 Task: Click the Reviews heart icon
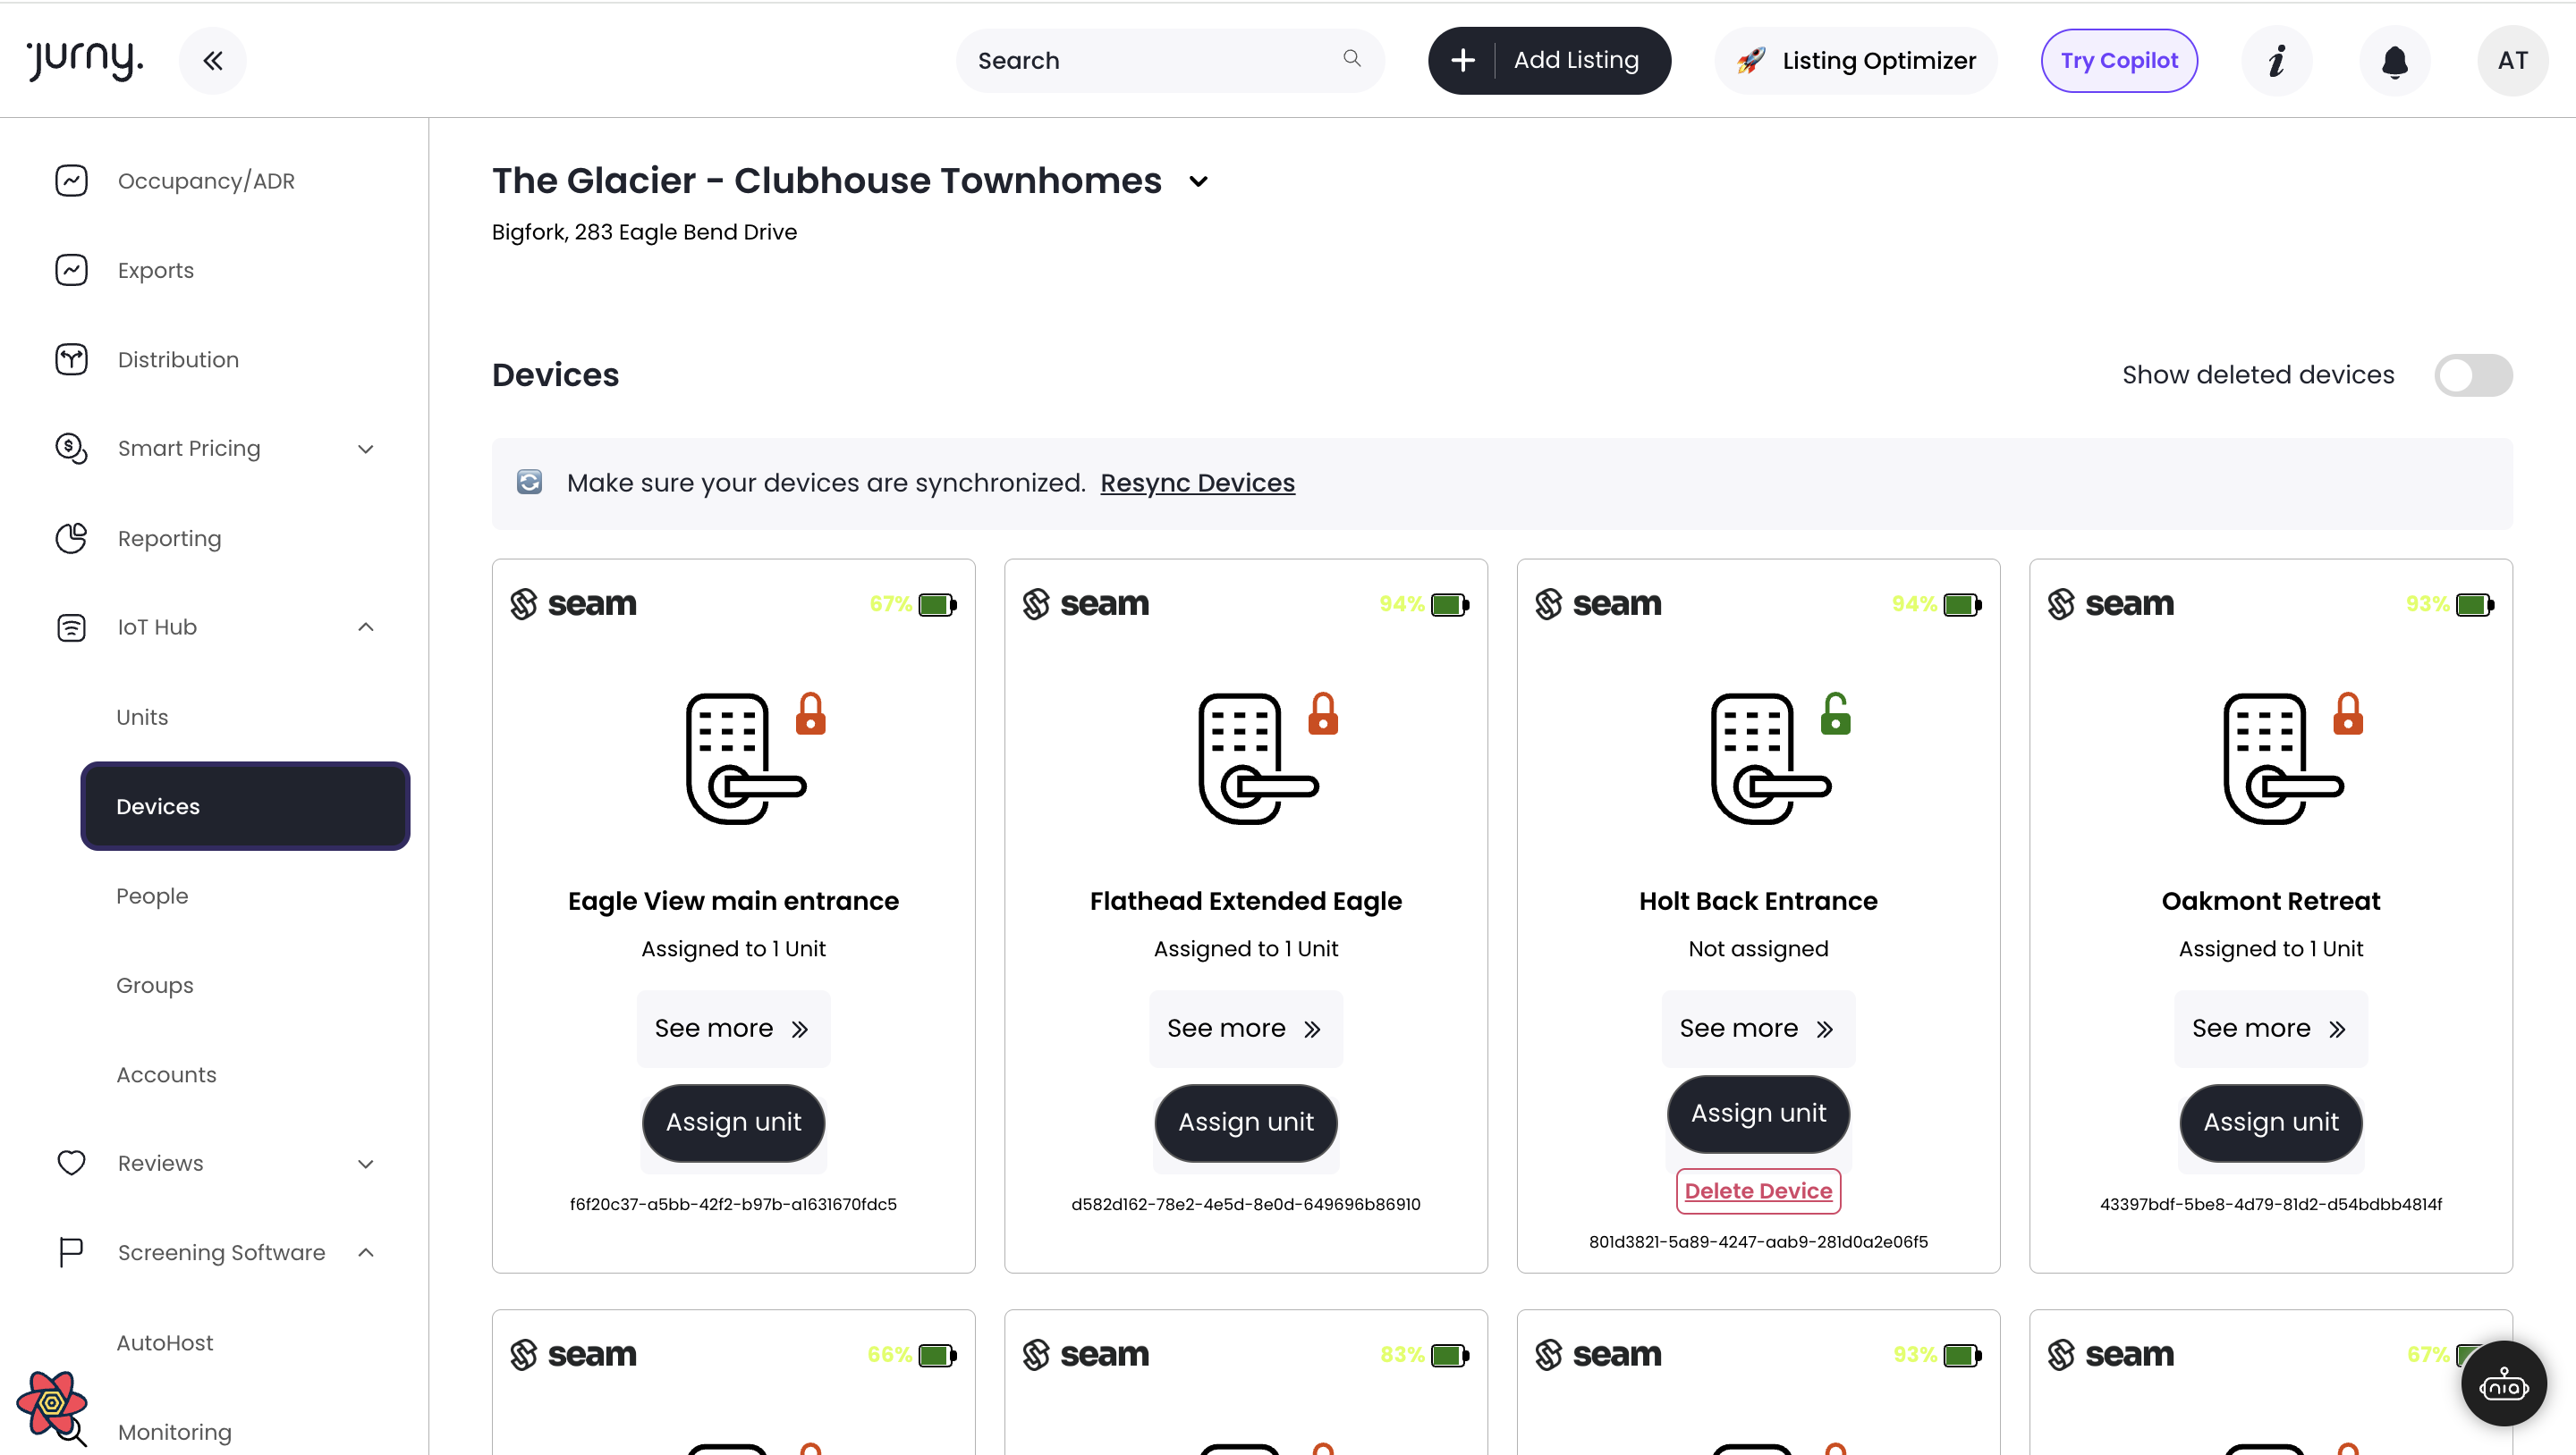pos(71,1164)
